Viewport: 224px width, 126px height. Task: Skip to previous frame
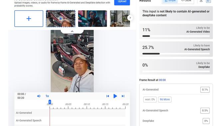pyautogui.click(x=108, y=96)
